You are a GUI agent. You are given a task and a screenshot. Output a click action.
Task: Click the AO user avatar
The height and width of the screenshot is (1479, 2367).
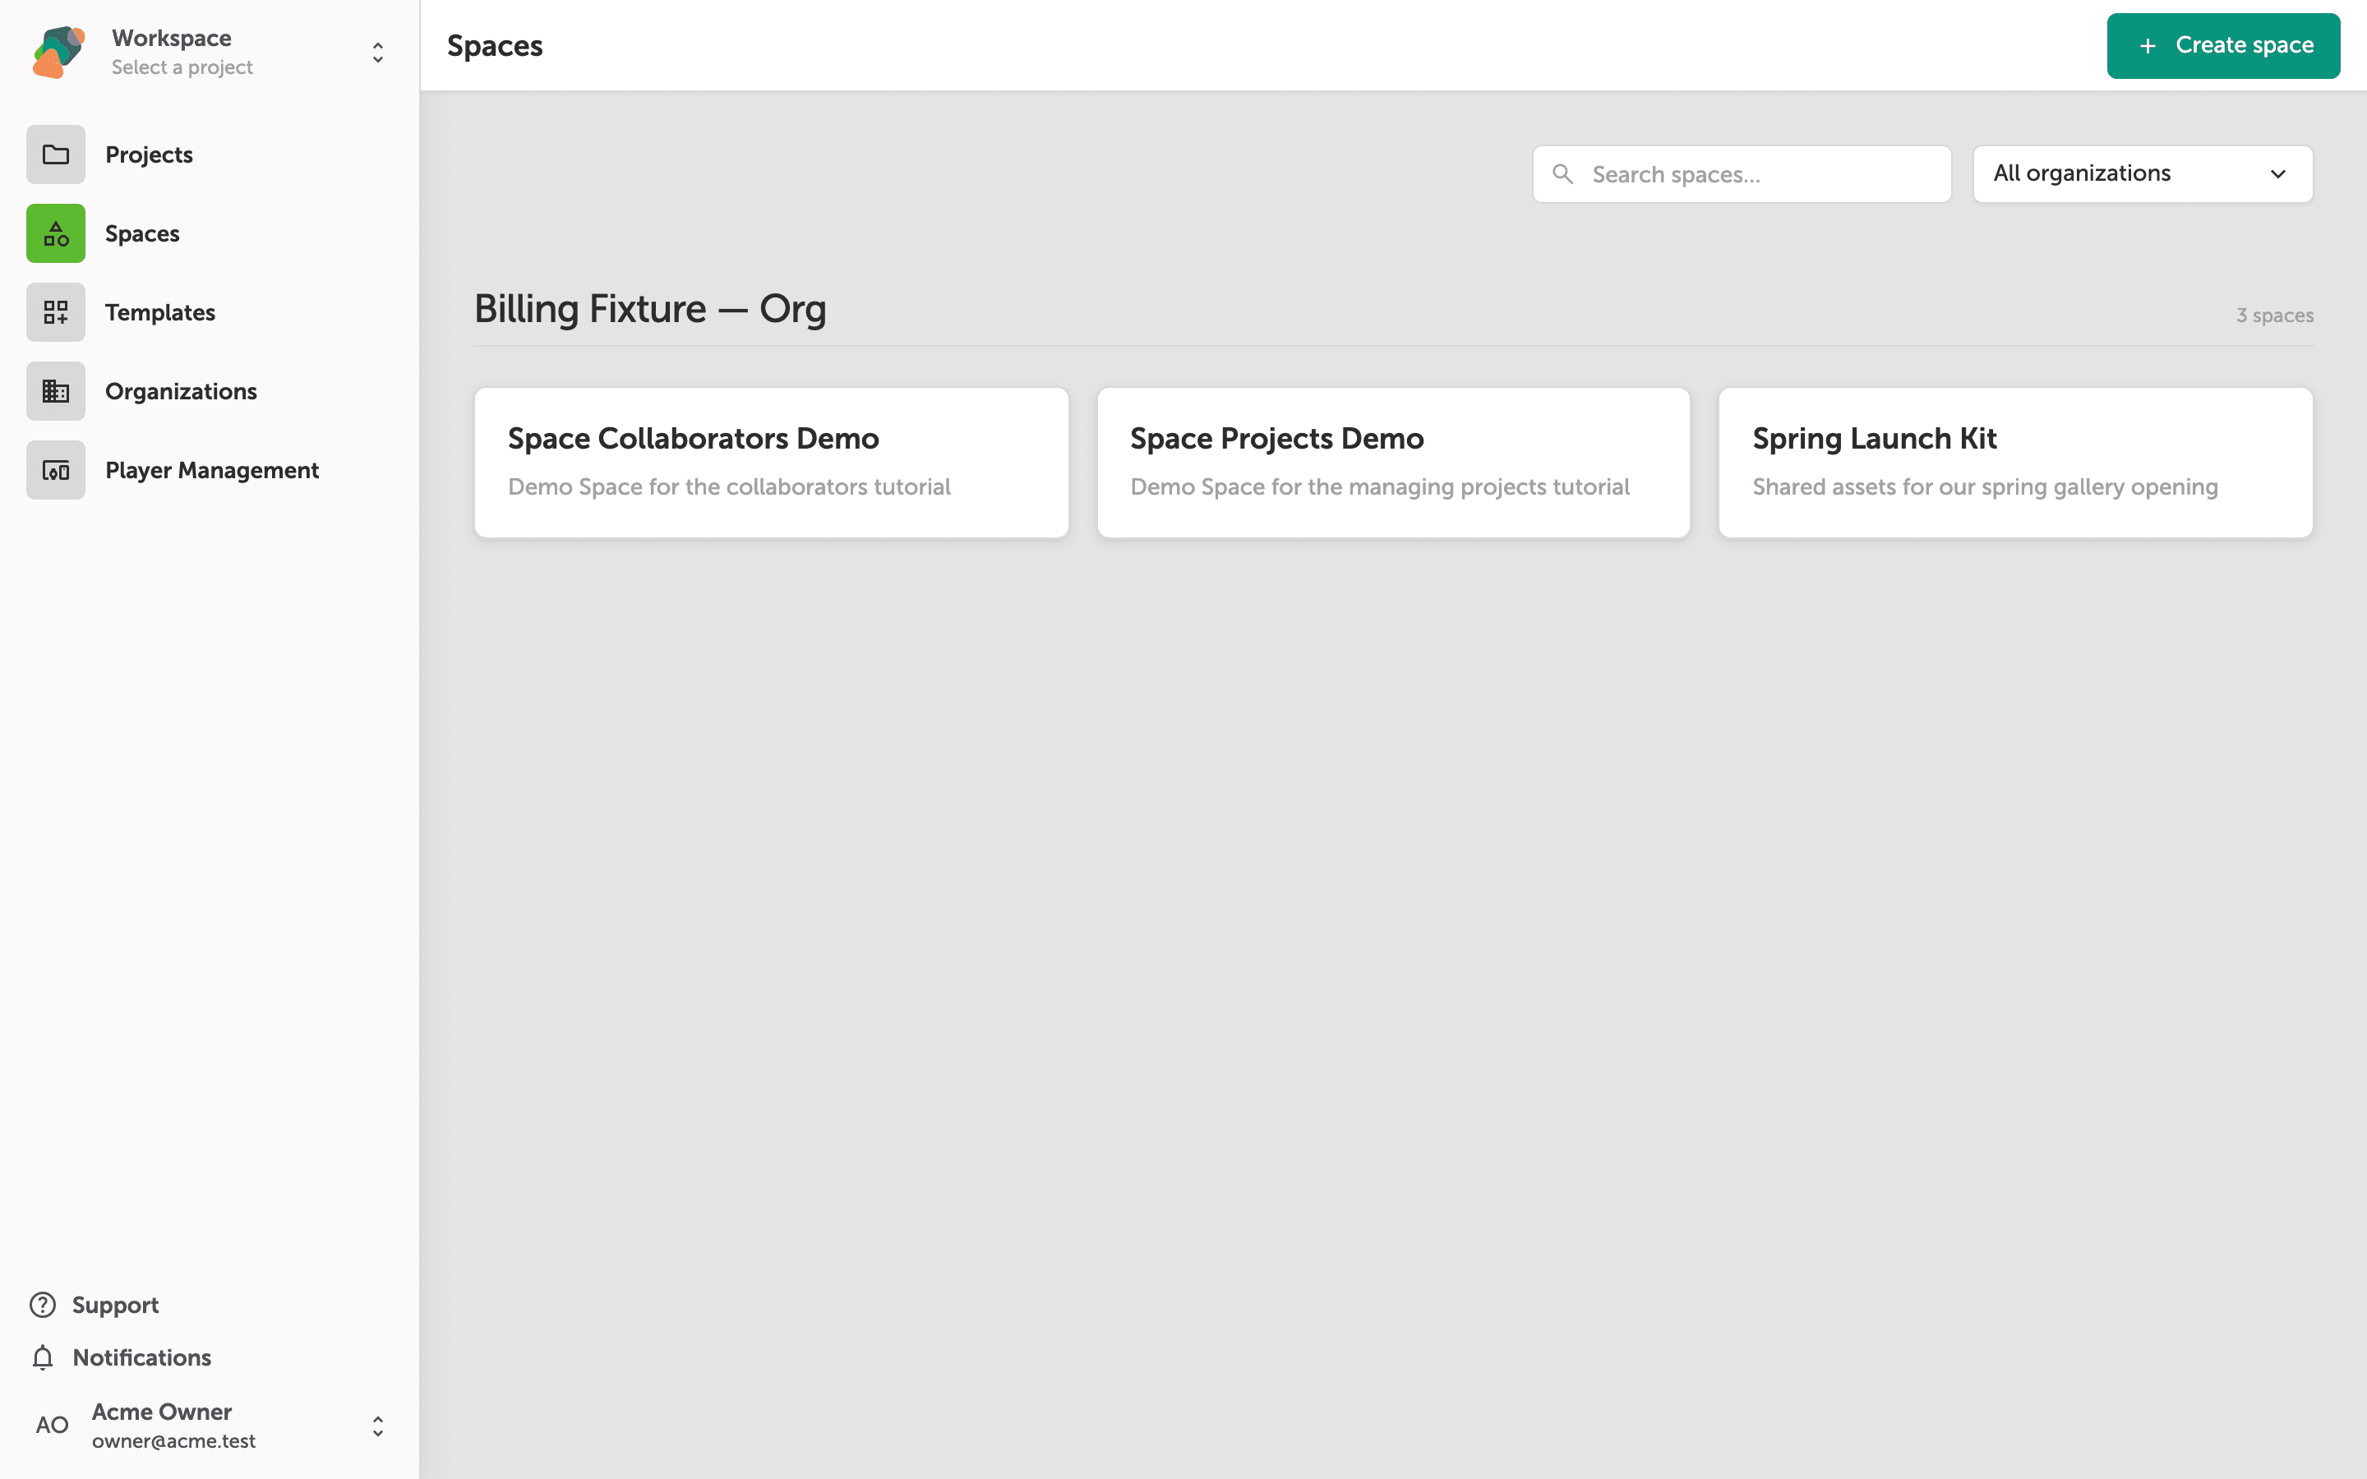point(53,1426)
